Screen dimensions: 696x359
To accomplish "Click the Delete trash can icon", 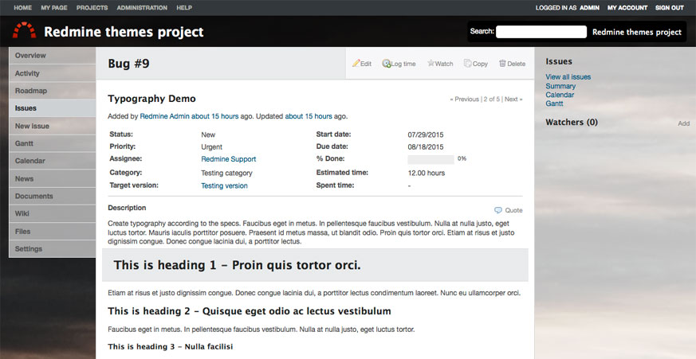I will pyautogui.click(x=502, y=64).
